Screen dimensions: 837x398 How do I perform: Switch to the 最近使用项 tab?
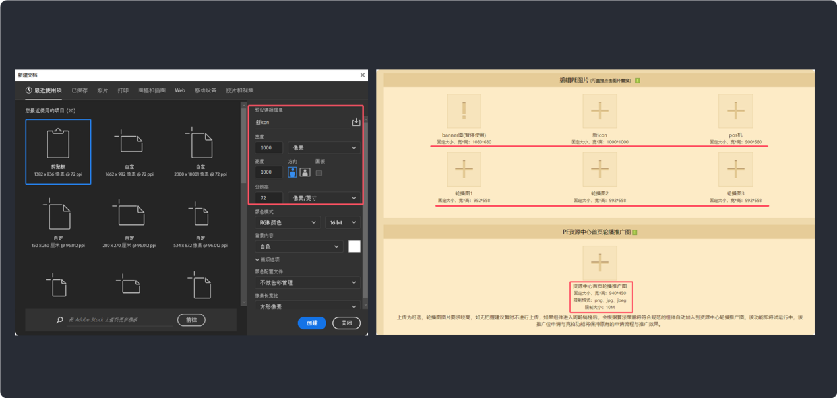[44, 90]
